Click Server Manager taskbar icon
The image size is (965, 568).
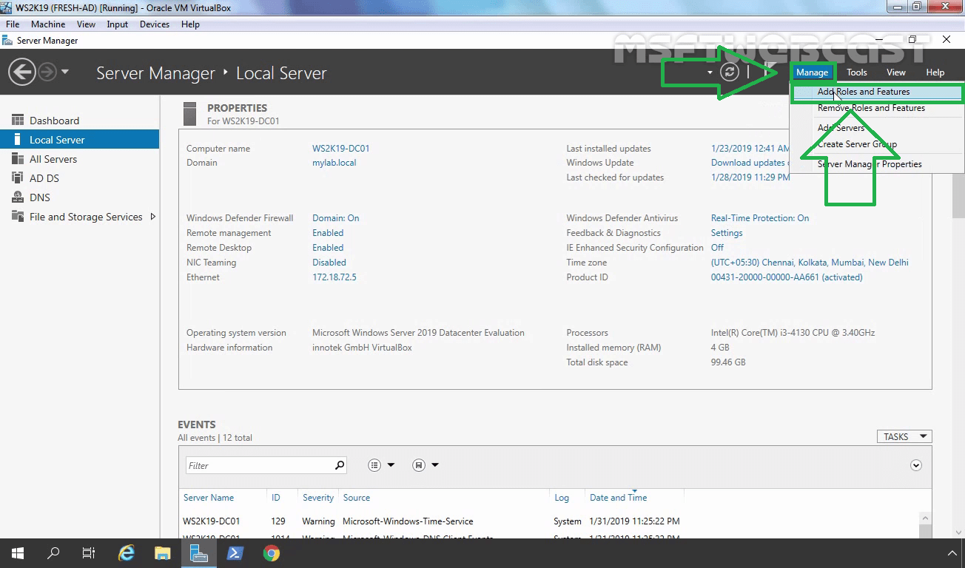tap(198, 553)
